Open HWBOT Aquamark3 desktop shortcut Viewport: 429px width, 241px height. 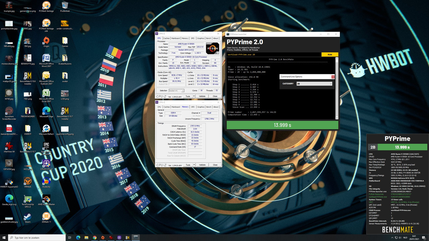(x=9, y=182)
